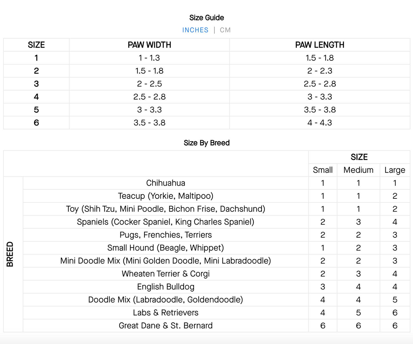Select the Small Hound (Beagle, Whippet) row
Image resolution: width=413 pixels, height=344 pixels.
coord(165,248)
